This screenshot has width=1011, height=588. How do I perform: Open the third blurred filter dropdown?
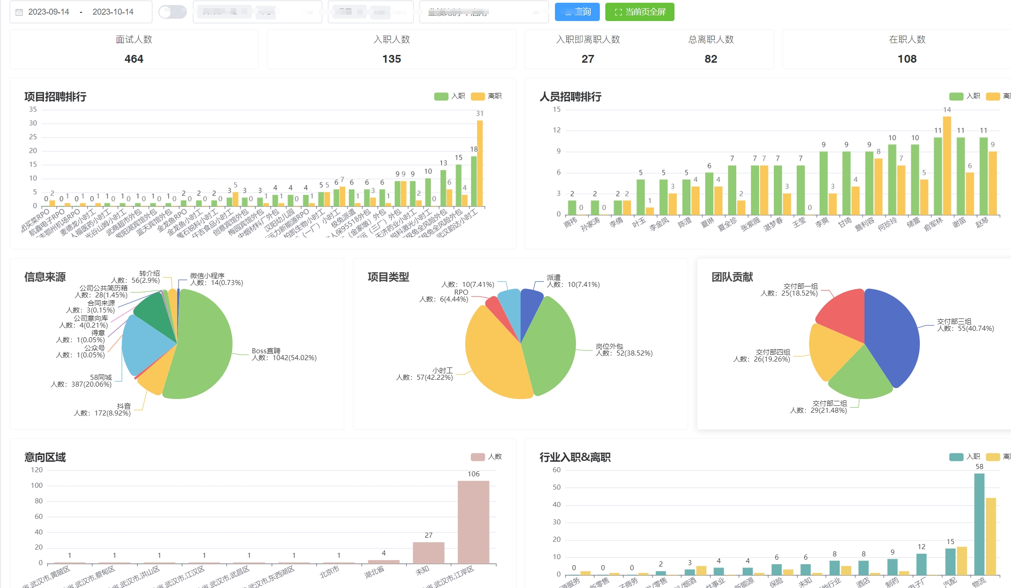pos(483,12)
